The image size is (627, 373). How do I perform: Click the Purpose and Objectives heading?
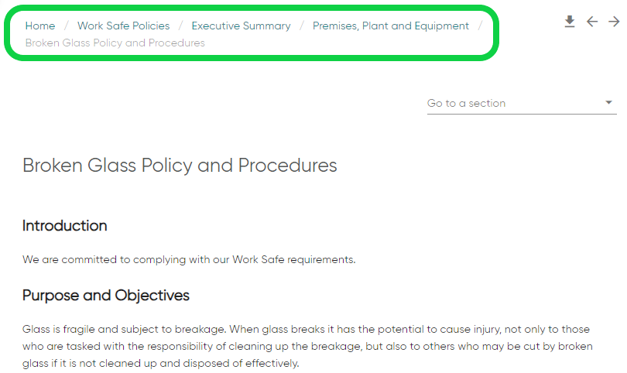pyautogui.click(x=105, y=296)
